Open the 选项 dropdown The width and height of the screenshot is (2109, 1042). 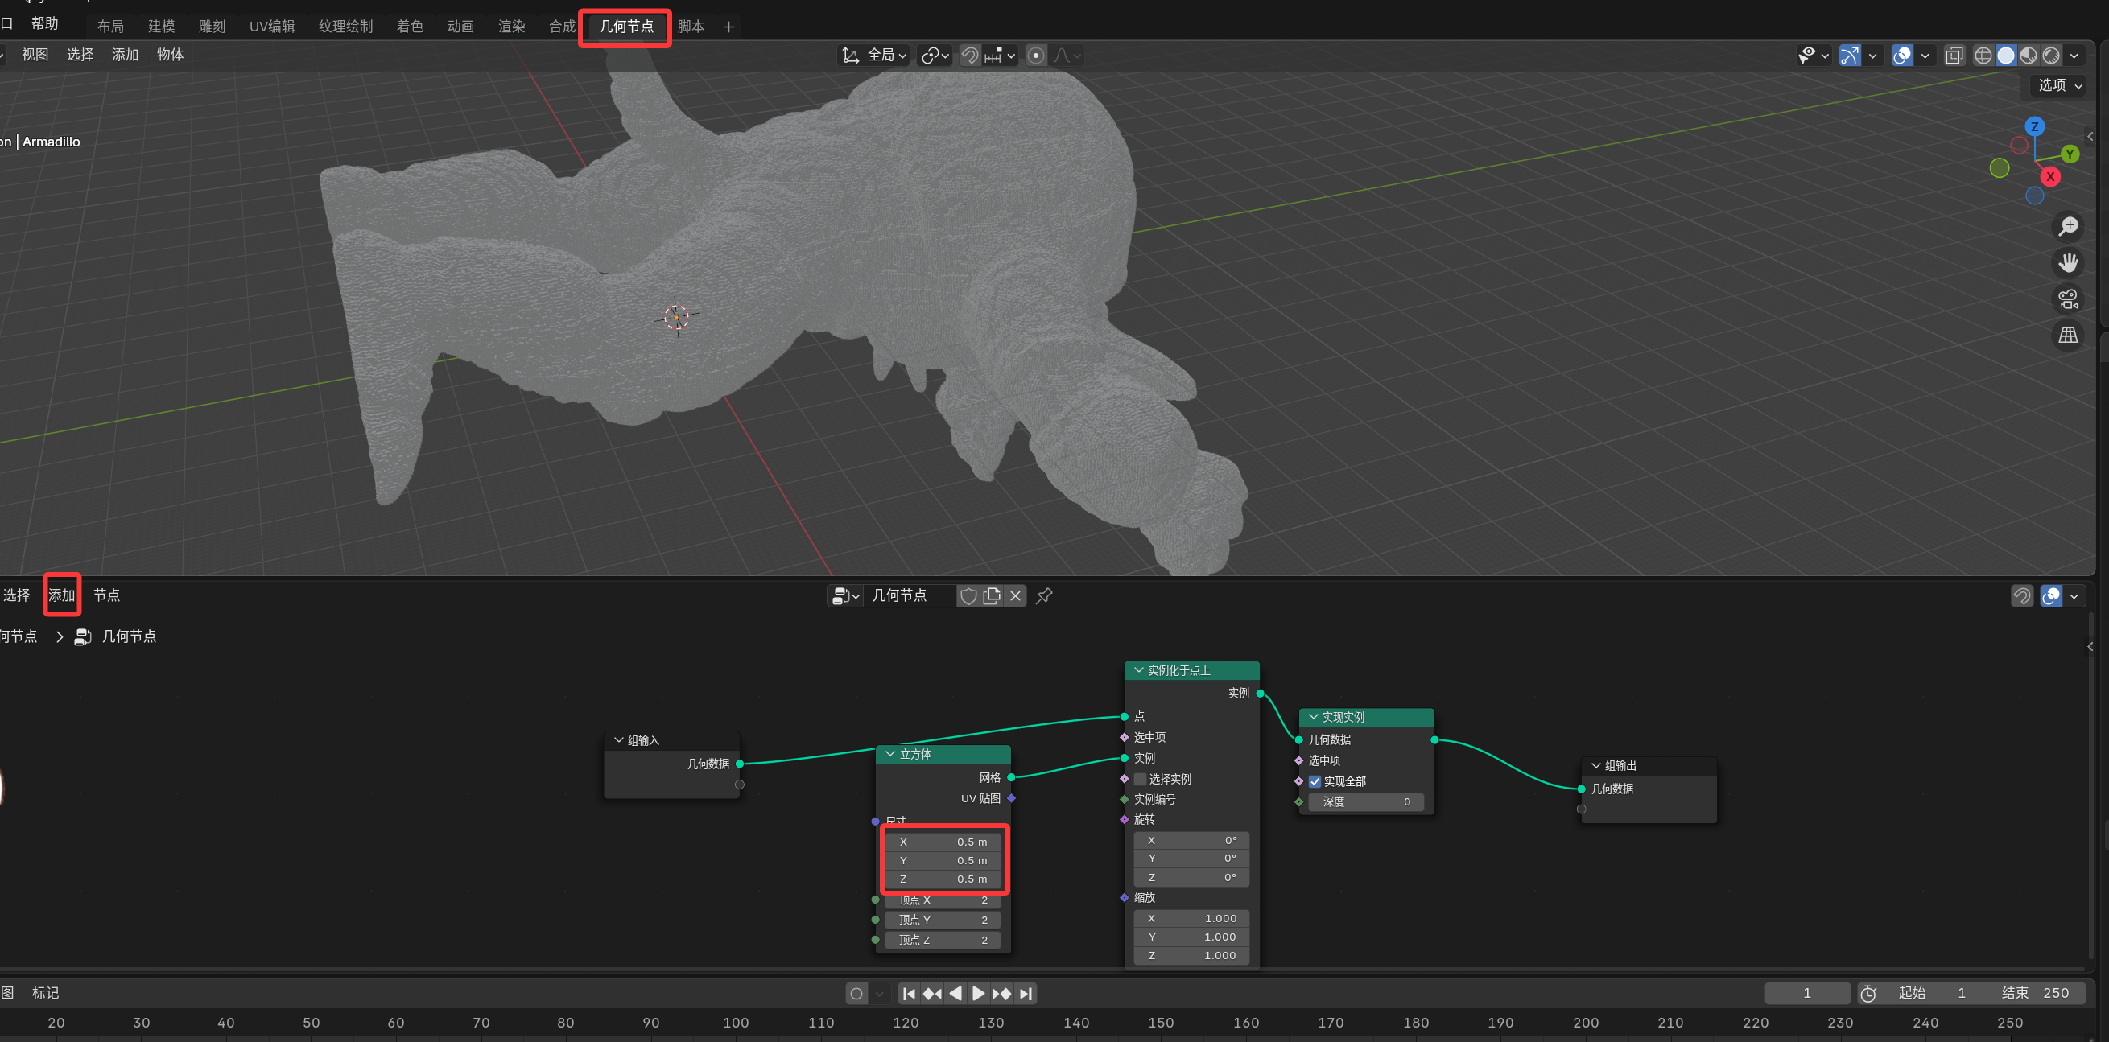(2059, 85)
